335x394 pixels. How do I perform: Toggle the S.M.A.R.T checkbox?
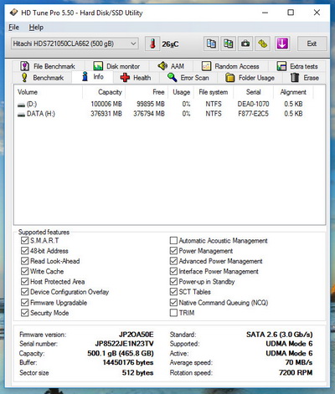(x=25, y=240)
